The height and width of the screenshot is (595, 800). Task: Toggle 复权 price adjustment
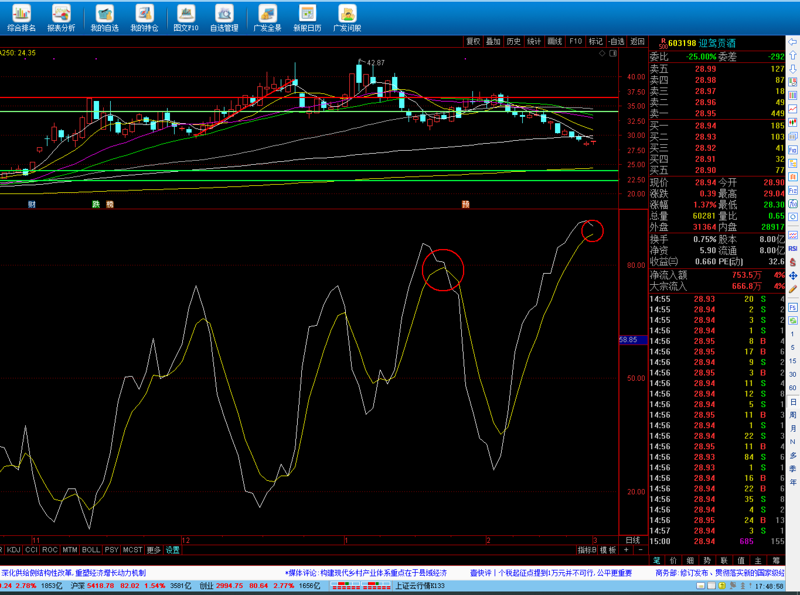(x=473, y=42)
